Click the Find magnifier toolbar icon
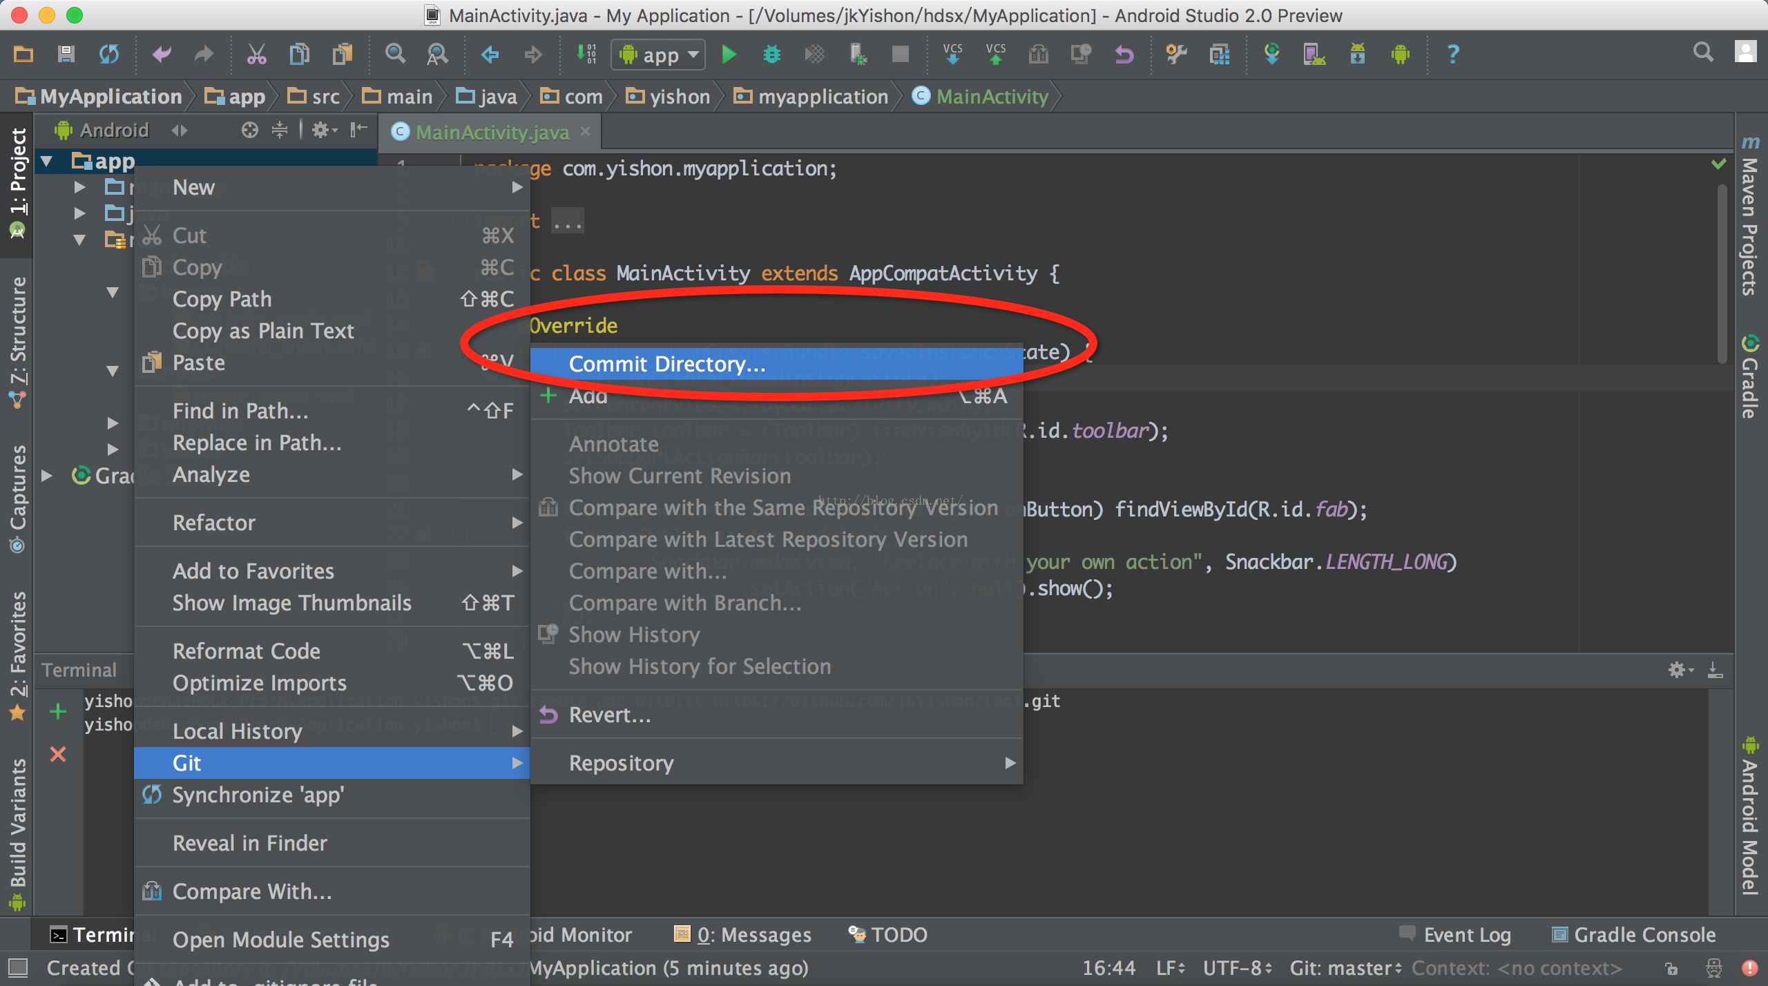 [x=395, y=54]
